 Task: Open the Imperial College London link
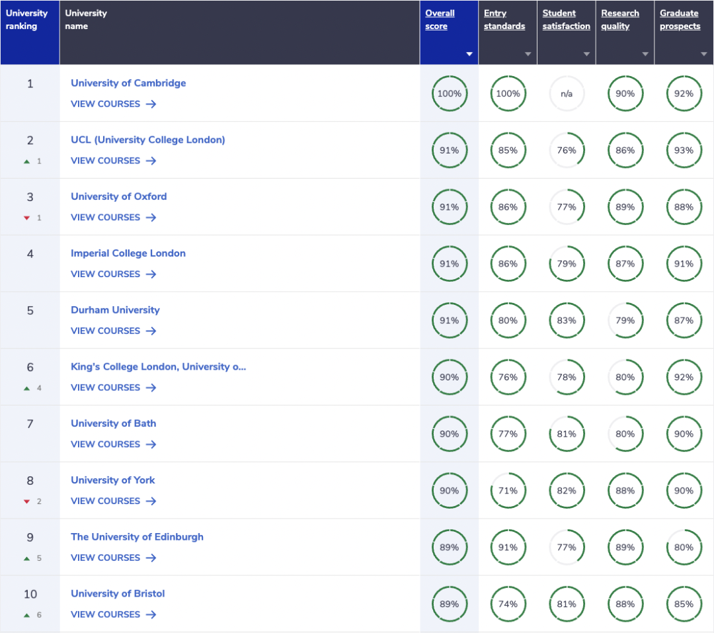128,253
